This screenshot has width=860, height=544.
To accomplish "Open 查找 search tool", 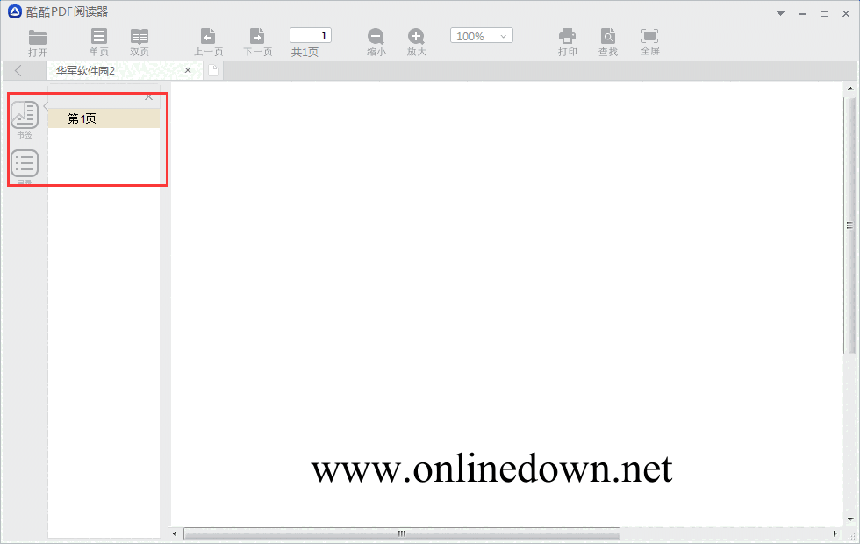I will (607, 43).
